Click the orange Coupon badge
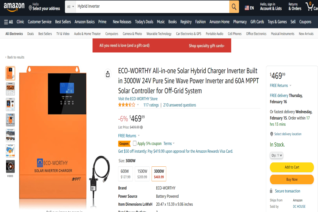318x212 pixels. tap(124, 143)
